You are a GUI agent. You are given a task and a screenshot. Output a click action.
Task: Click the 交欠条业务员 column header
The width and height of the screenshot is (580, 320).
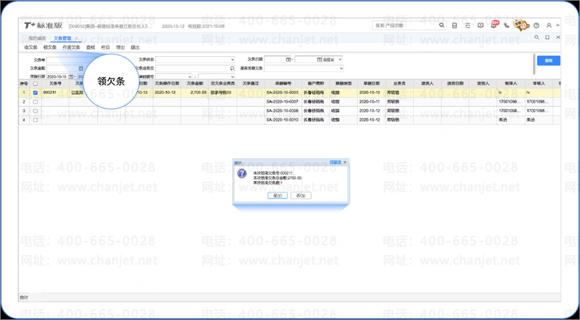coord(223,84)
